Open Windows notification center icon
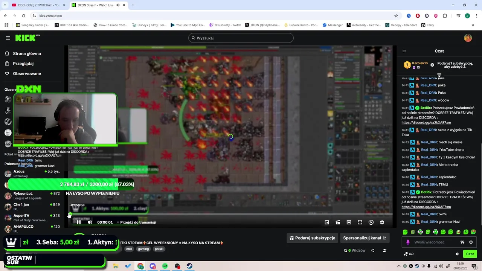The width and height of the screenshot is (482, 271). point(474,266)
